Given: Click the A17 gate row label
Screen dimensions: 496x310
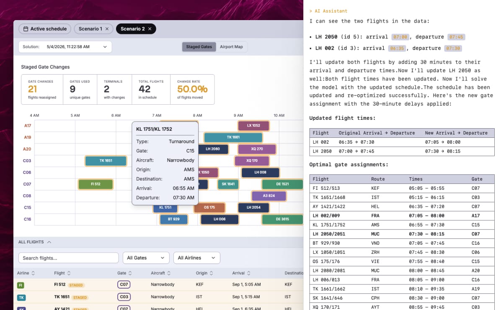Looking at the screenshot, I should pos(28,126).
